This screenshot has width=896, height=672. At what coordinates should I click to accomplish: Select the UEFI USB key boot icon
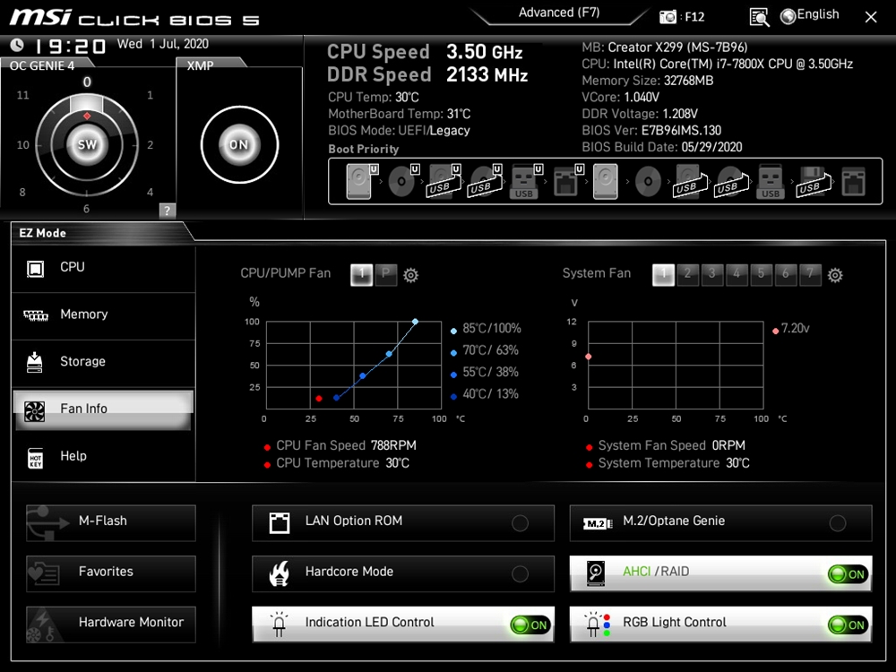526,182
